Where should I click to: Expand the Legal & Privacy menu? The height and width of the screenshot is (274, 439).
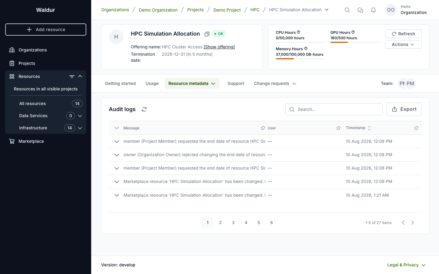click(x=406, y=265)
